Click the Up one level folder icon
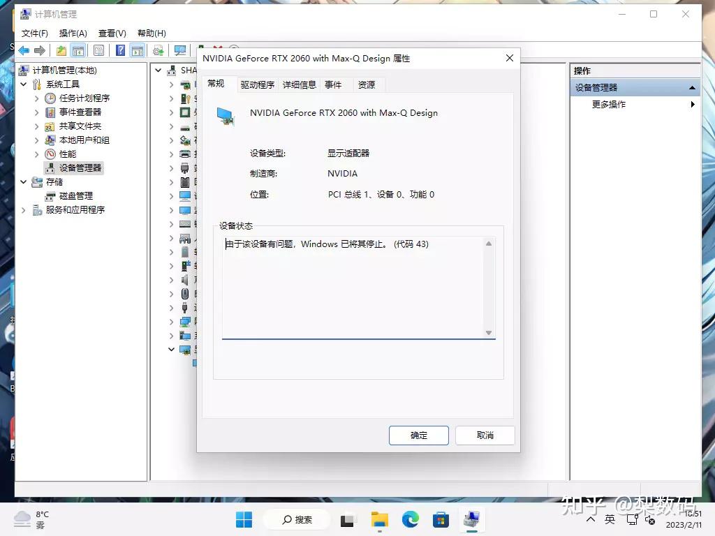 click(61, 50)
